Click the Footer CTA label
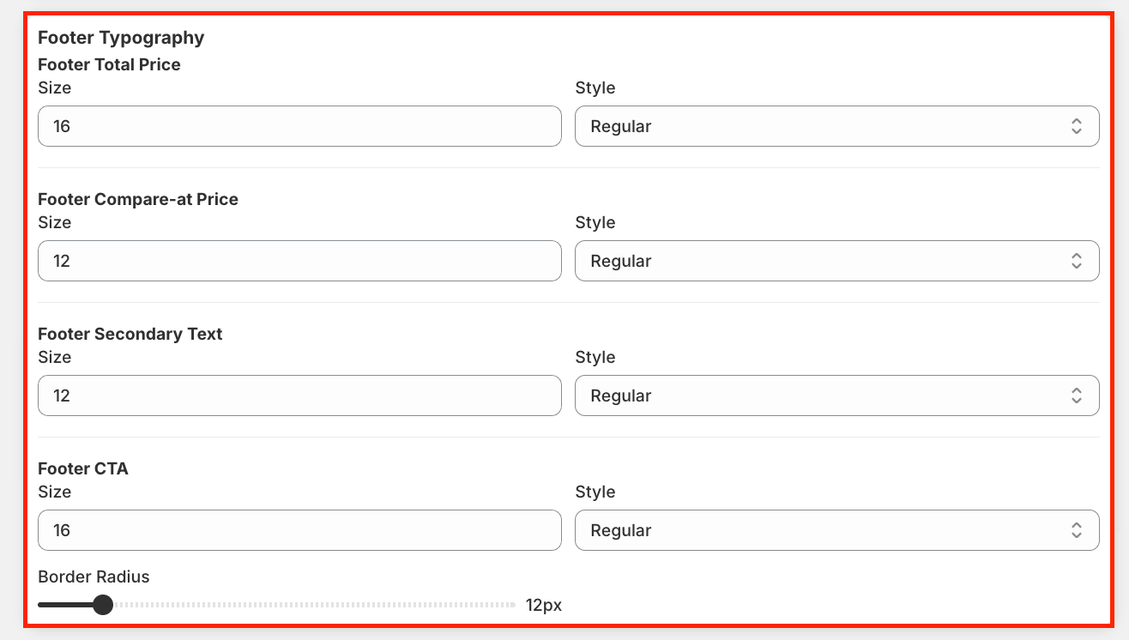The width and height of the screenshot is (1129, 640). pyautogui.click(x=83, y=468)
